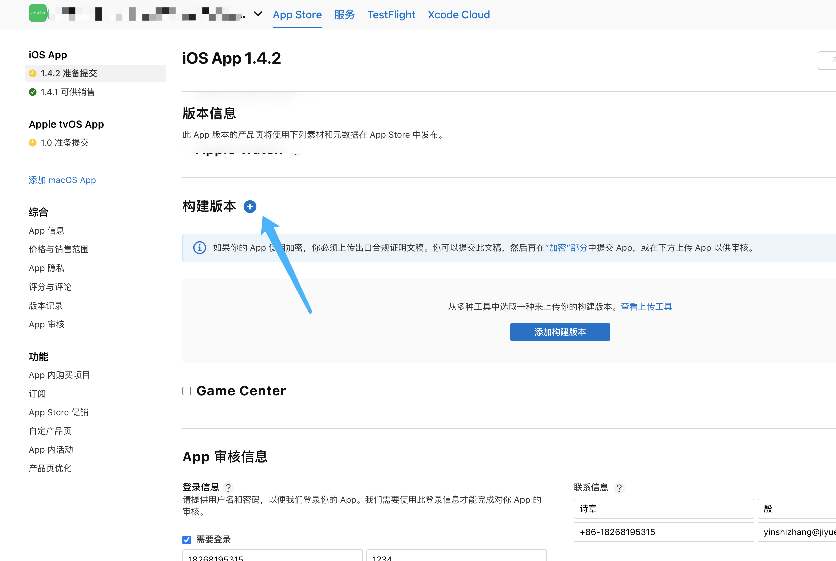
Task: Click the iOS App 1.4.2 heading
Action: click(232, 58)
